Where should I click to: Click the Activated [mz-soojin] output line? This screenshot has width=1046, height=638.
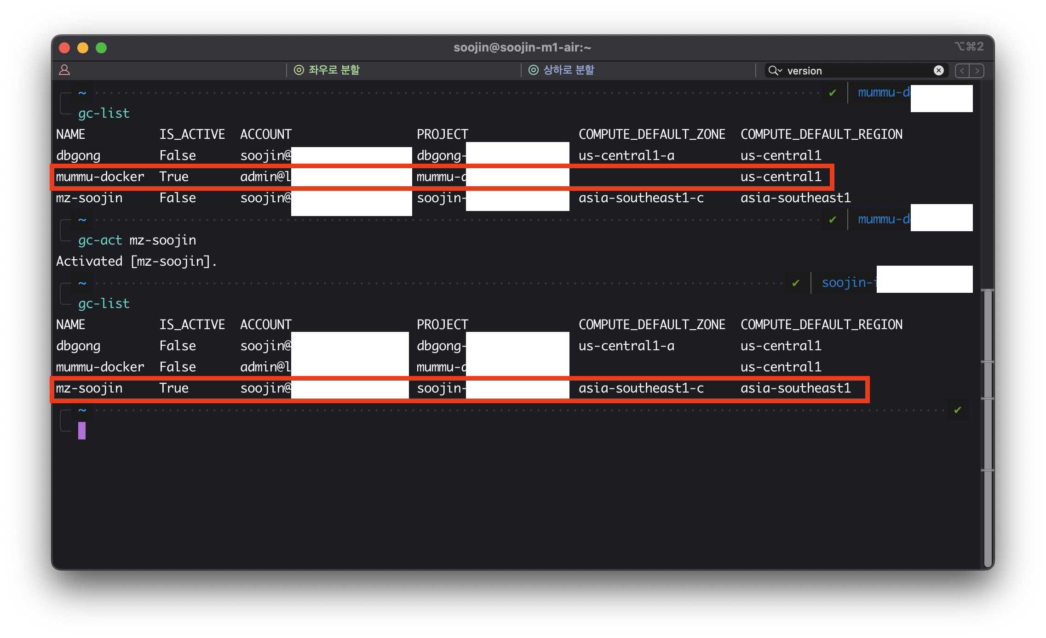[x=136, y=262]
